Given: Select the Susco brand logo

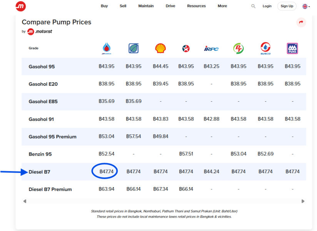Looking at the screenshot, I should (x=265, y=49).
